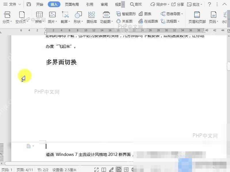This screenshot has width=230, height=172.
Task: Click the line starting 遵循 Windows 7
Action: point(90,155)
